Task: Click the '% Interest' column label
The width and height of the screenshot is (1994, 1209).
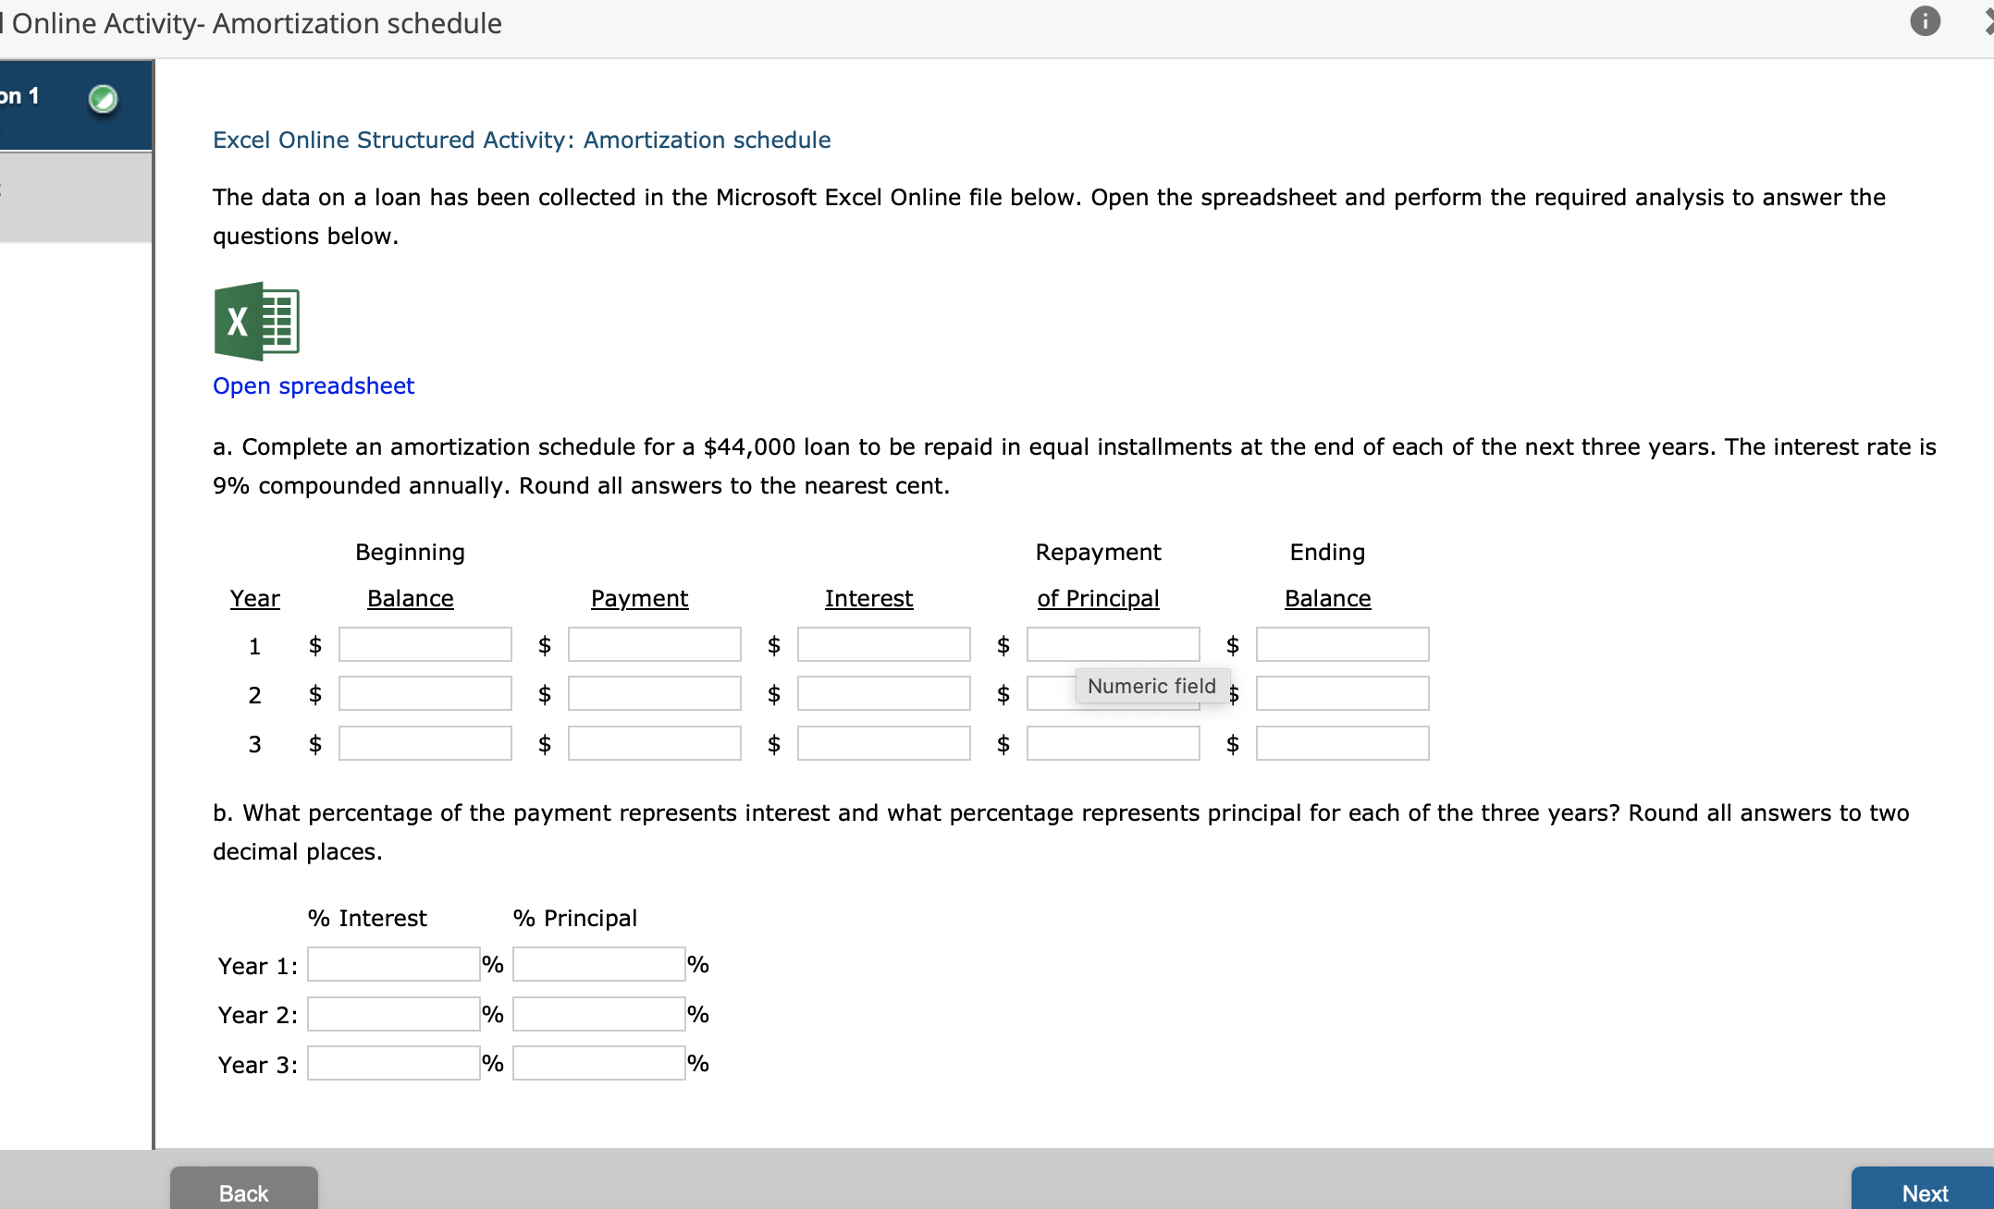Action: (x=367, y=918)
